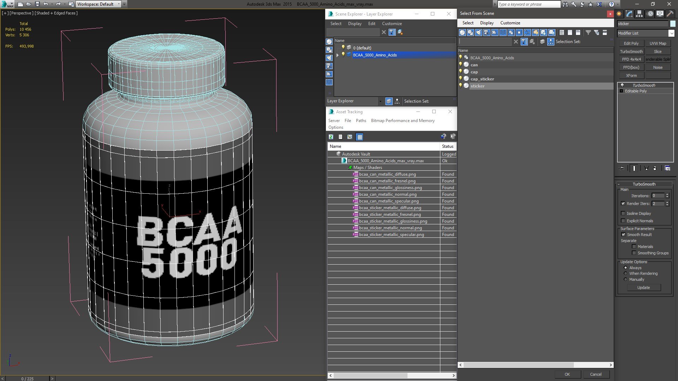Open the Utilities hammer tab
Screen dimensions: 678x381
tap(670, 14)
